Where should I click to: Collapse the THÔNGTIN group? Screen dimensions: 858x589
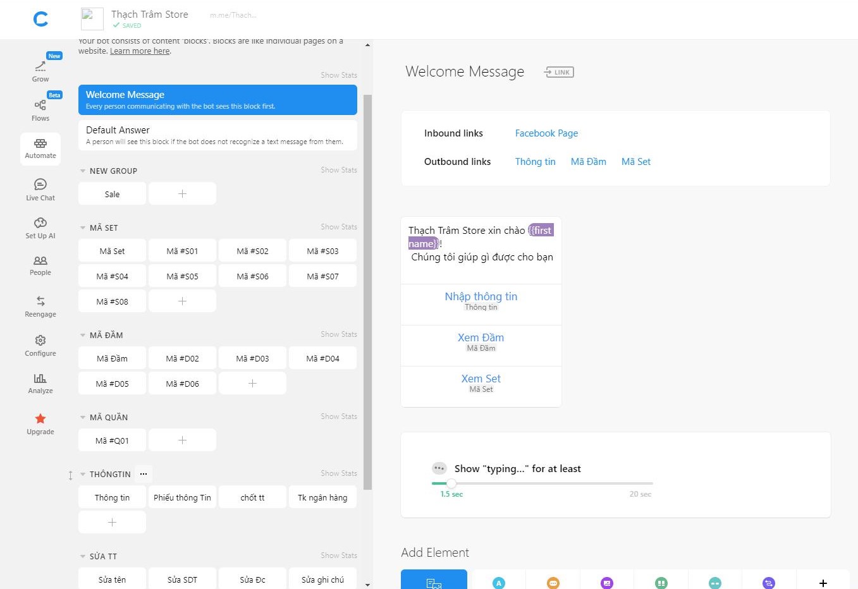coord(82,474)
